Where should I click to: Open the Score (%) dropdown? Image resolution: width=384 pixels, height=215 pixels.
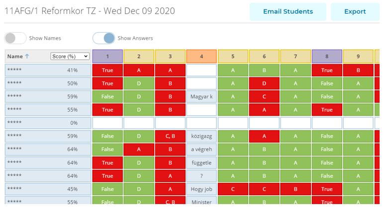[70, 56]
